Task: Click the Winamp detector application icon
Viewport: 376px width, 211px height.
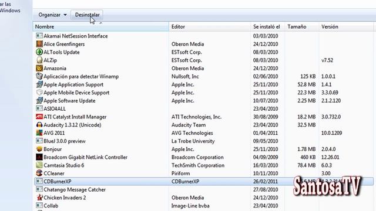Action: [x=39, y=76]
